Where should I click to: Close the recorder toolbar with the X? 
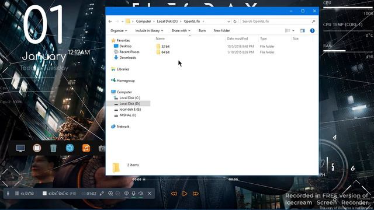click(150, 194)
